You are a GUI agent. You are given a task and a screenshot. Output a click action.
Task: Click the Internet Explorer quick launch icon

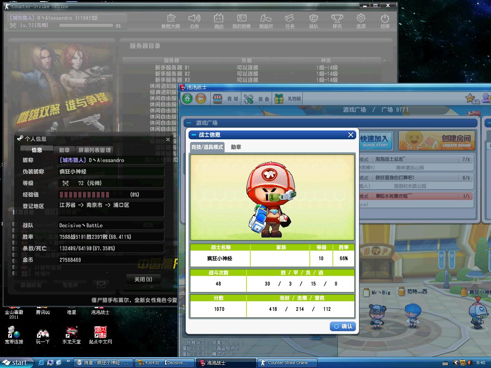point(41,363)
